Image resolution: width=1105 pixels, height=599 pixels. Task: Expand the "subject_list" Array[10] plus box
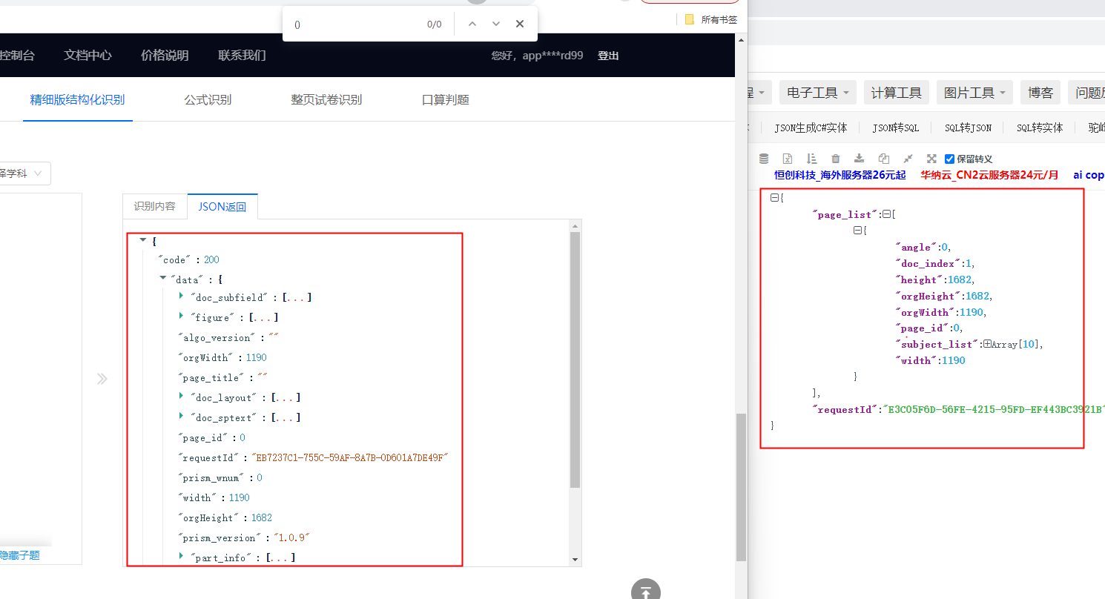coord(987,344)
